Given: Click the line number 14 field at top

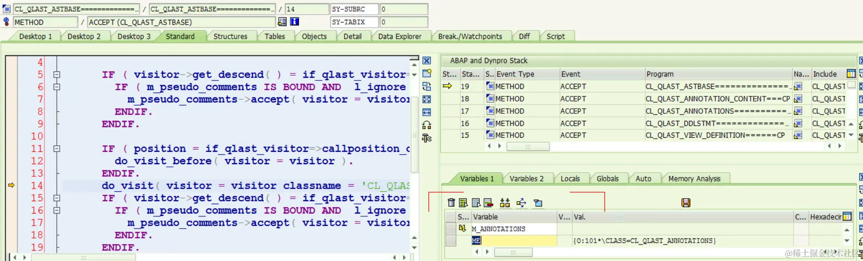Looking at the screenshot, I should tap(306, 9).
